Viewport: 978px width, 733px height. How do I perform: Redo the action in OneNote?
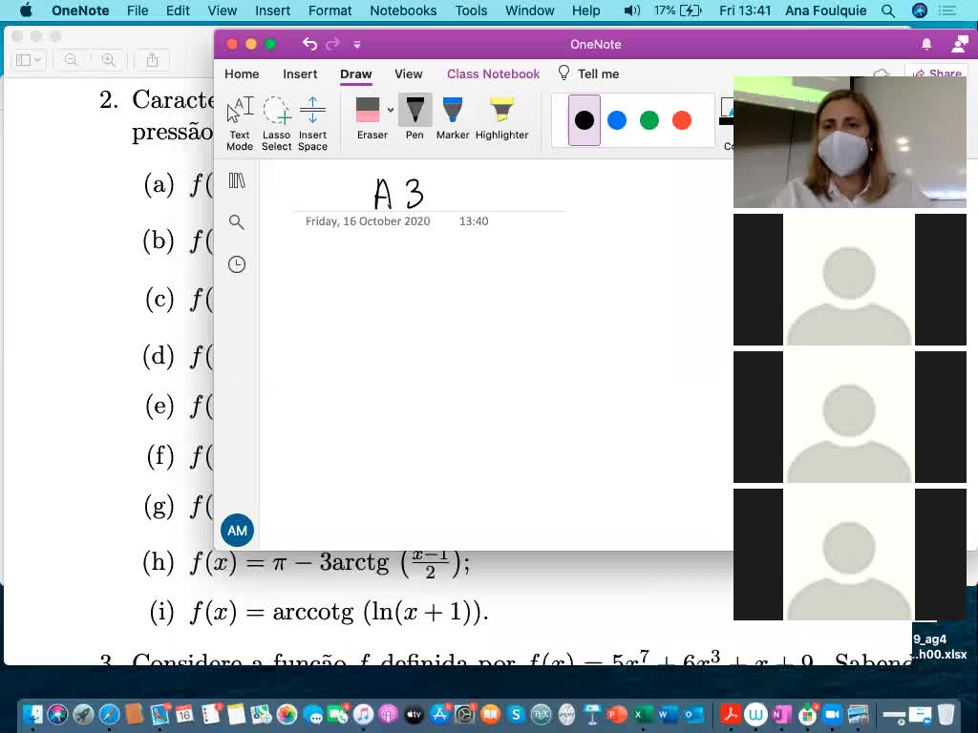click(x=333, y=44)
